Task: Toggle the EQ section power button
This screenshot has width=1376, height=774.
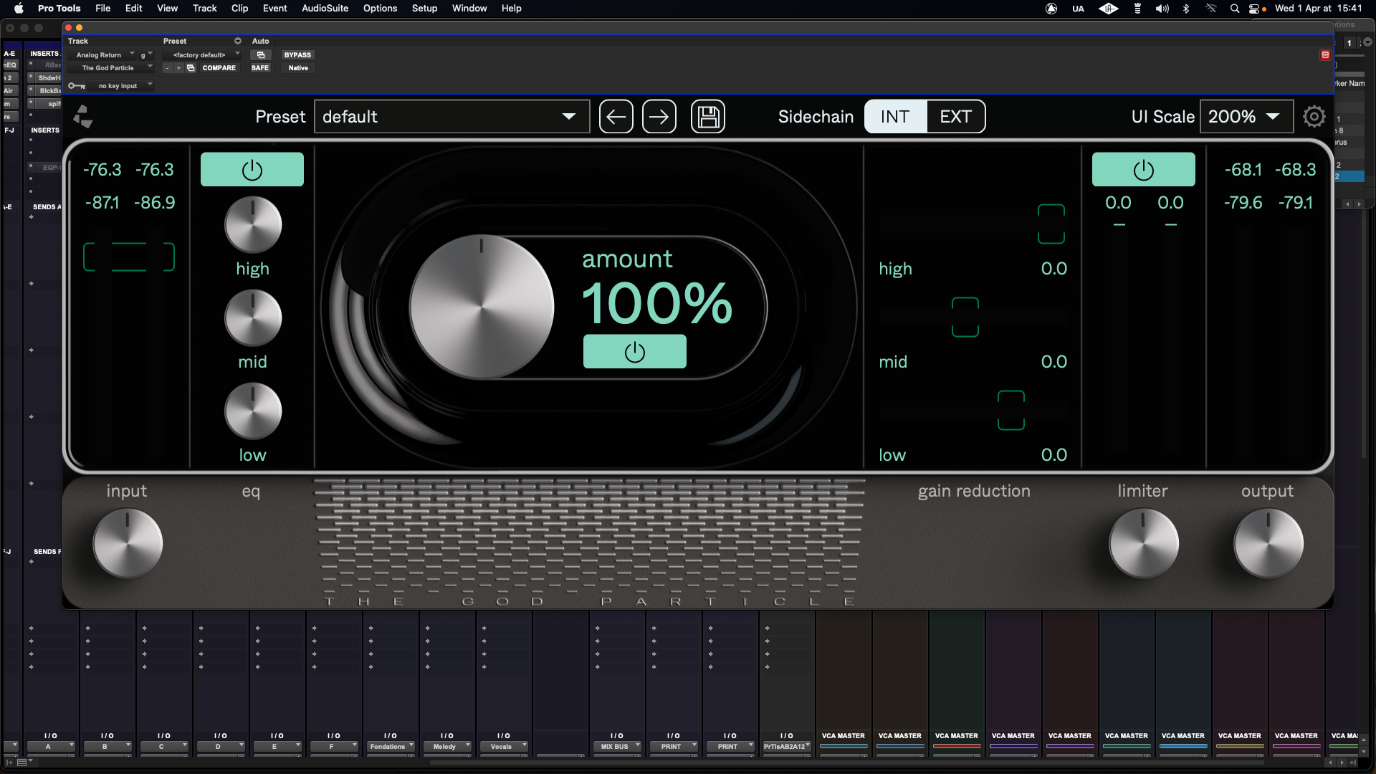Action: 252,169
